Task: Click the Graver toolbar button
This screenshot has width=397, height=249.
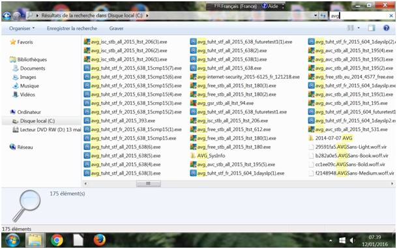Action: pyautogui.click(x=116, y=28)
